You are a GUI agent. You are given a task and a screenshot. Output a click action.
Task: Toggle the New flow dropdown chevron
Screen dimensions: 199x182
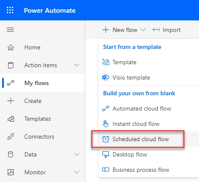[143, 30]
